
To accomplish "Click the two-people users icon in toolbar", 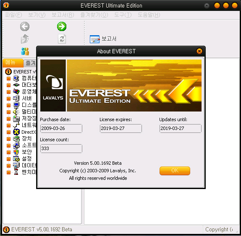I will (x=25, y=51).
